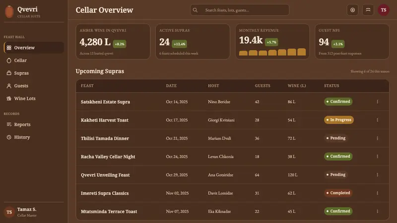Focus the search feasts, lots, guests field
This screenshot has height=223, width=397.
(x=240, y=10)
